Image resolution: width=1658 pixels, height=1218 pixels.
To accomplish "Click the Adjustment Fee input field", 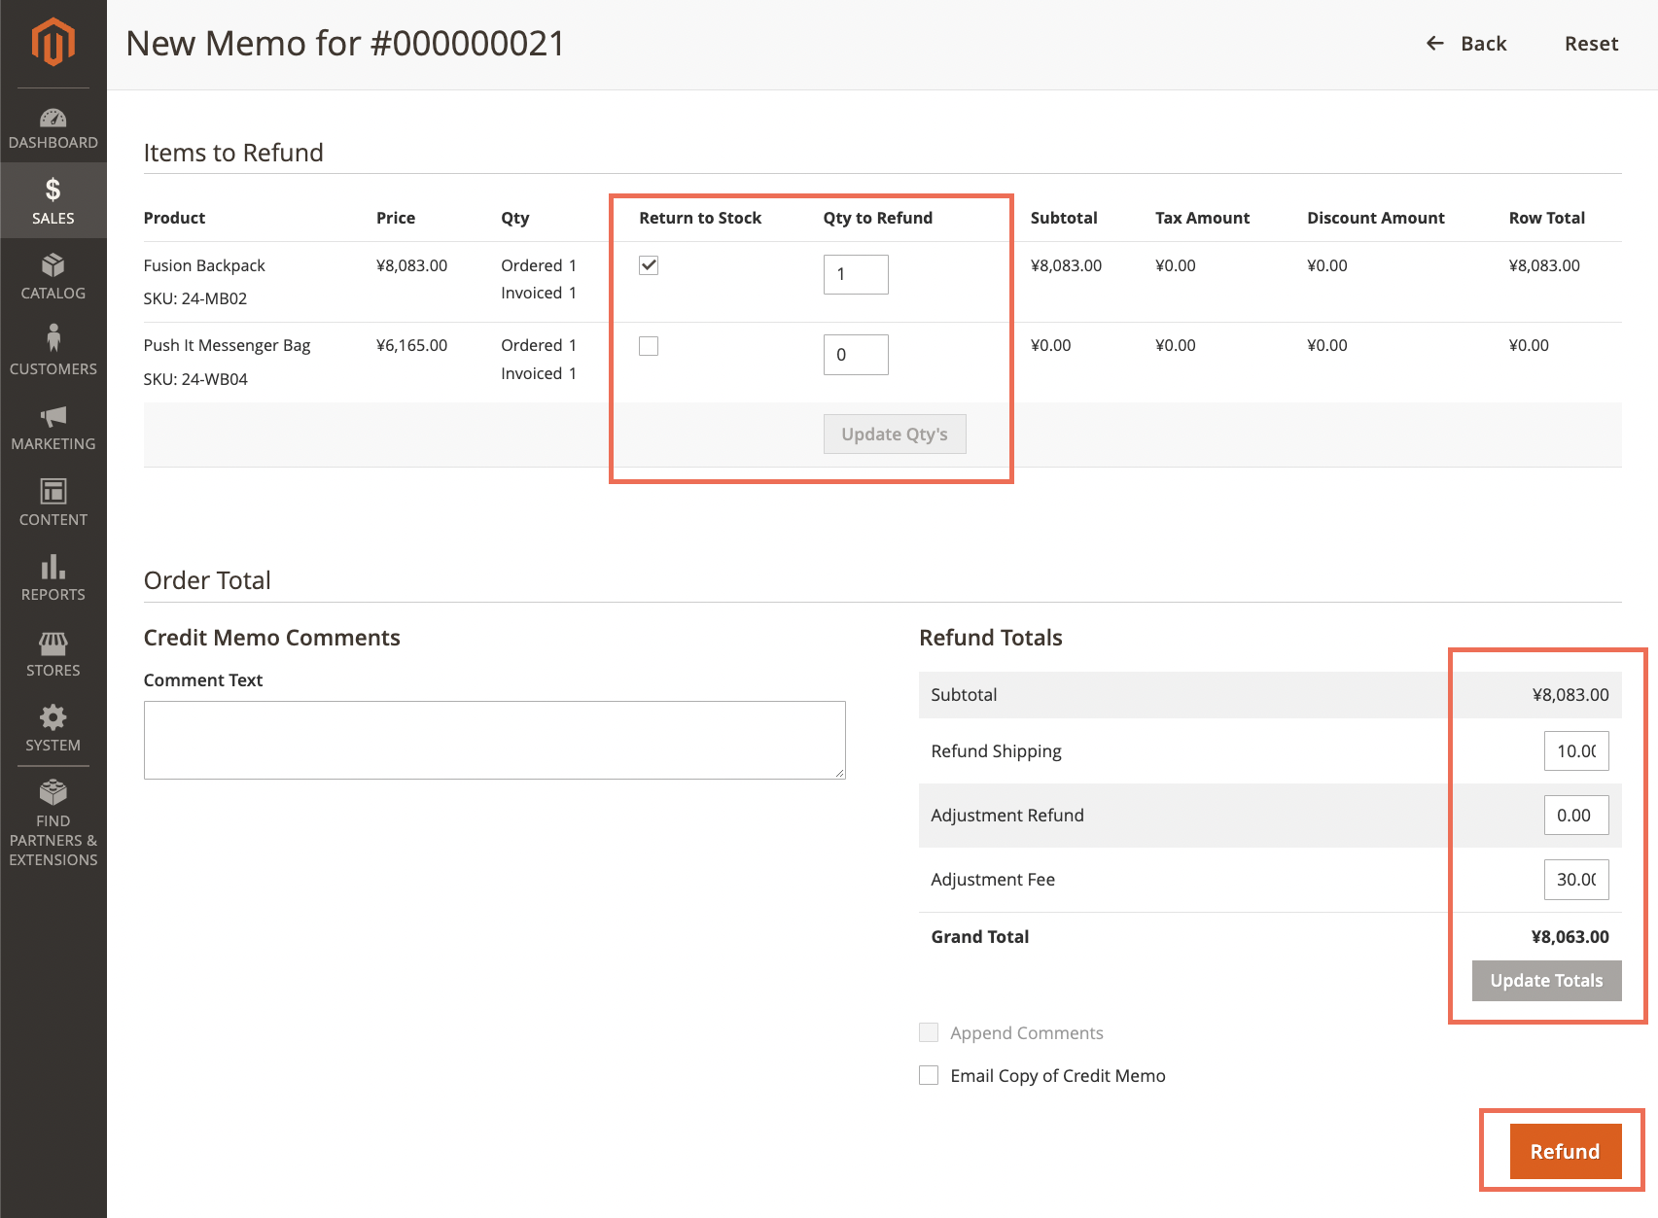I will coord(1575,880).
